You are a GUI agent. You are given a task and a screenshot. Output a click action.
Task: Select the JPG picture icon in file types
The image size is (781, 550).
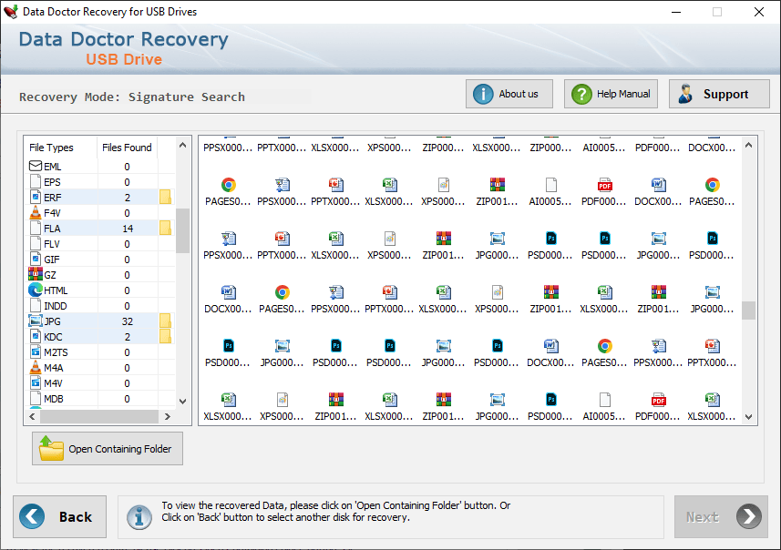coord(36,321)
